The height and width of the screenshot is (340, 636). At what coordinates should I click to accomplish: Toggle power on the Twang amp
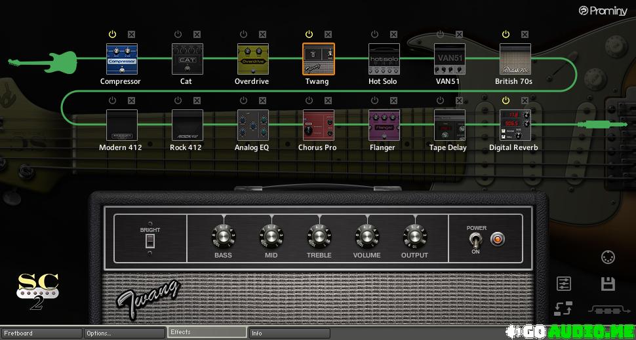(309, 34)
